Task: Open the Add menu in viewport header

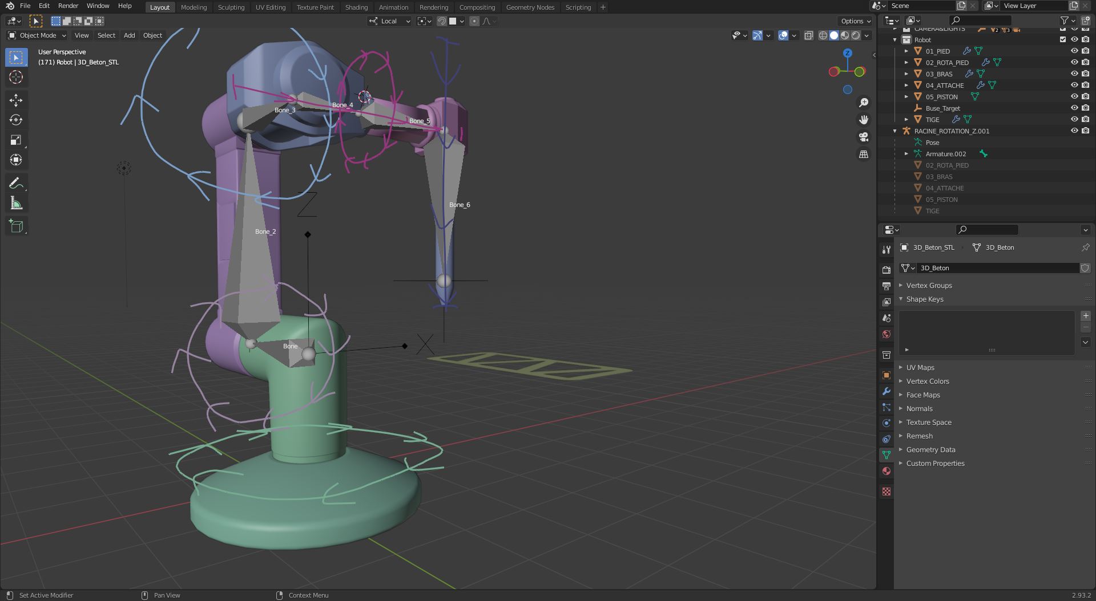Action: pyautogui.click(x=130, y=35)
